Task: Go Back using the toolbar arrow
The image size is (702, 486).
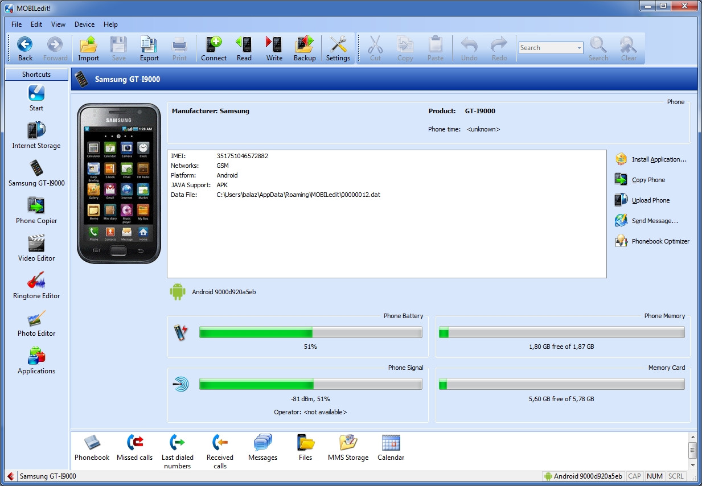Action: [x=25, y=48]
